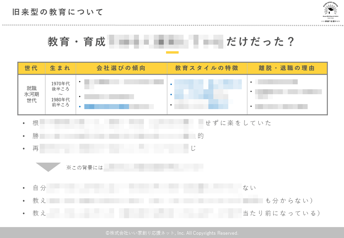Click the copyright footer text
This screenshot has width=344, height=238.
pos(172,233)
